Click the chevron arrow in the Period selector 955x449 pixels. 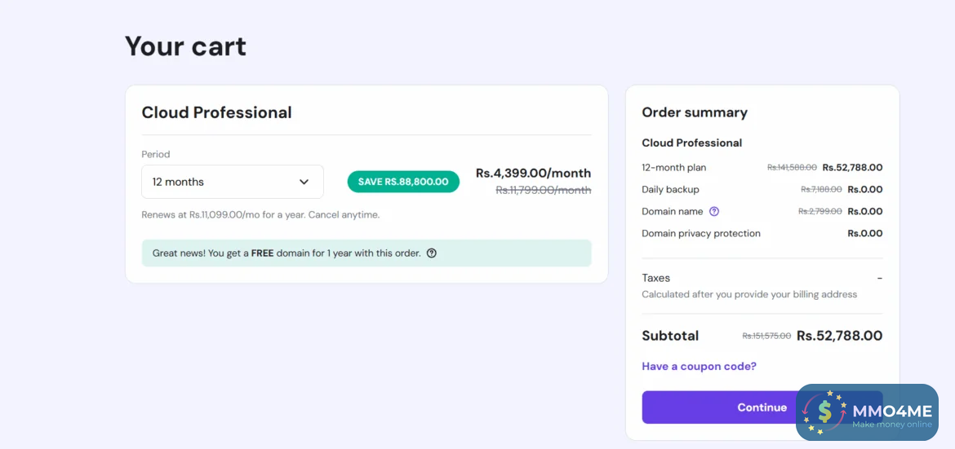pyautogui.click(x=304, y=182)
